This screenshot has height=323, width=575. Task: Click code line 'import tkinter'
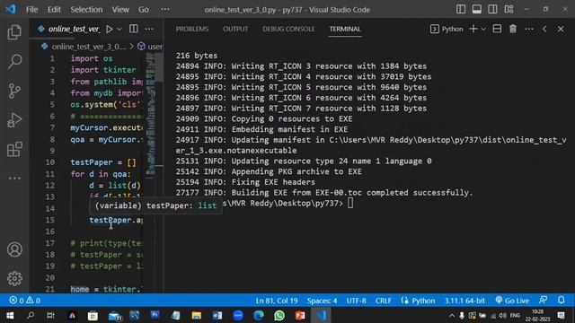[103, 70]
